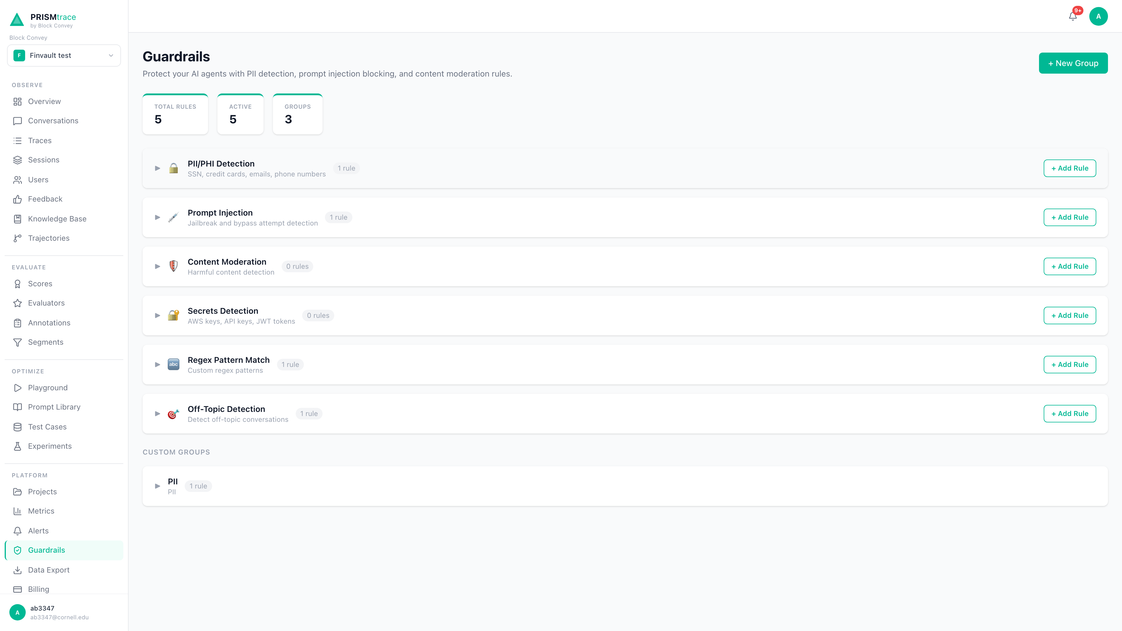The width and height of the screenshot is (1122, 631).
Task: Click the Sessions layers icon
Action: pos(18,160)
